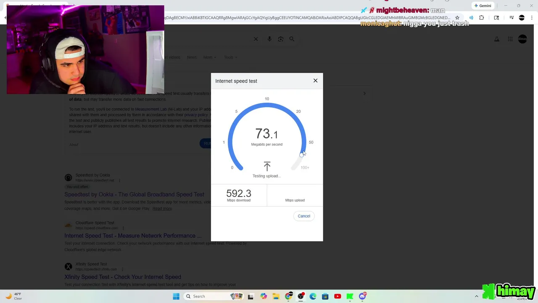Cancel the running speed test
Image resolution: width=538 pixels, height=303 pixels.
pyautogui.click(x=304, y=216)
